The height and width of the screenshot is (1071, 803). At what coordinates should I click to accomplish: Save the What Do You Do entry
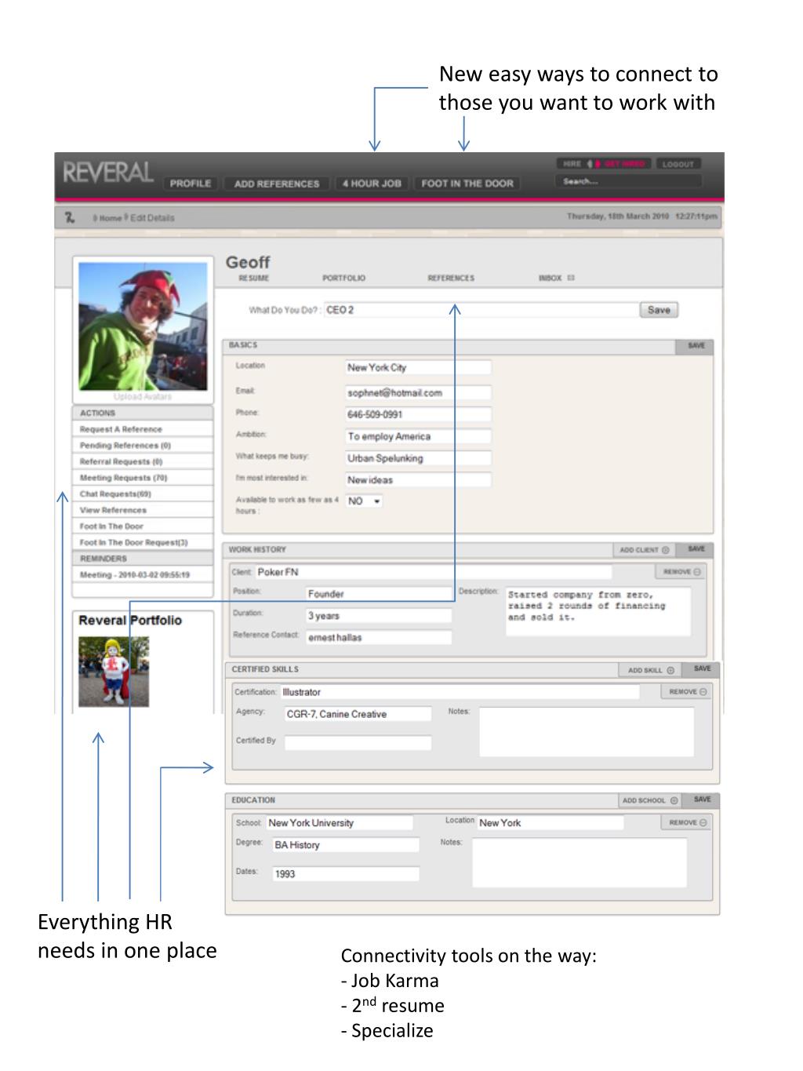pos(659,310)
